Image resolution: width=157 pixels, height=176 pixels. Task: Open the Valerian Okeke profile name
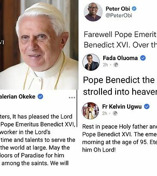(17, 97)
